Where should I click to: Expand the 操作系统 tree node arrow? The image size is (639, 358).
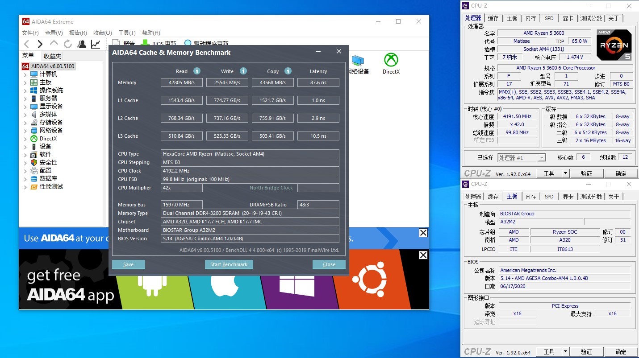[x=25, y=91]
